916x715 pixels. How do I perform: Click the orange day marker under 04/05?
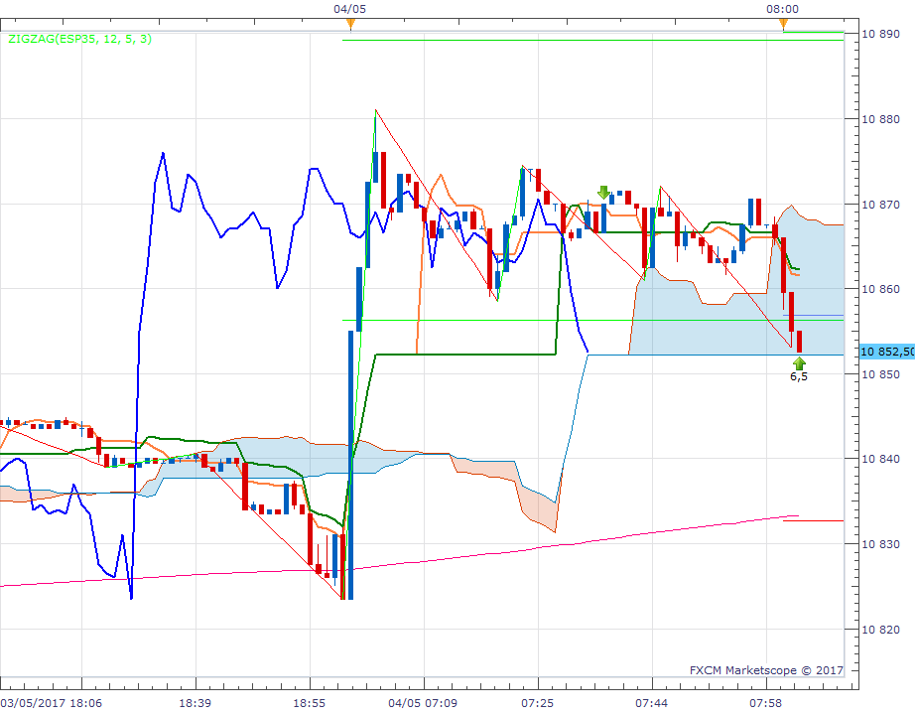[350, 24]
